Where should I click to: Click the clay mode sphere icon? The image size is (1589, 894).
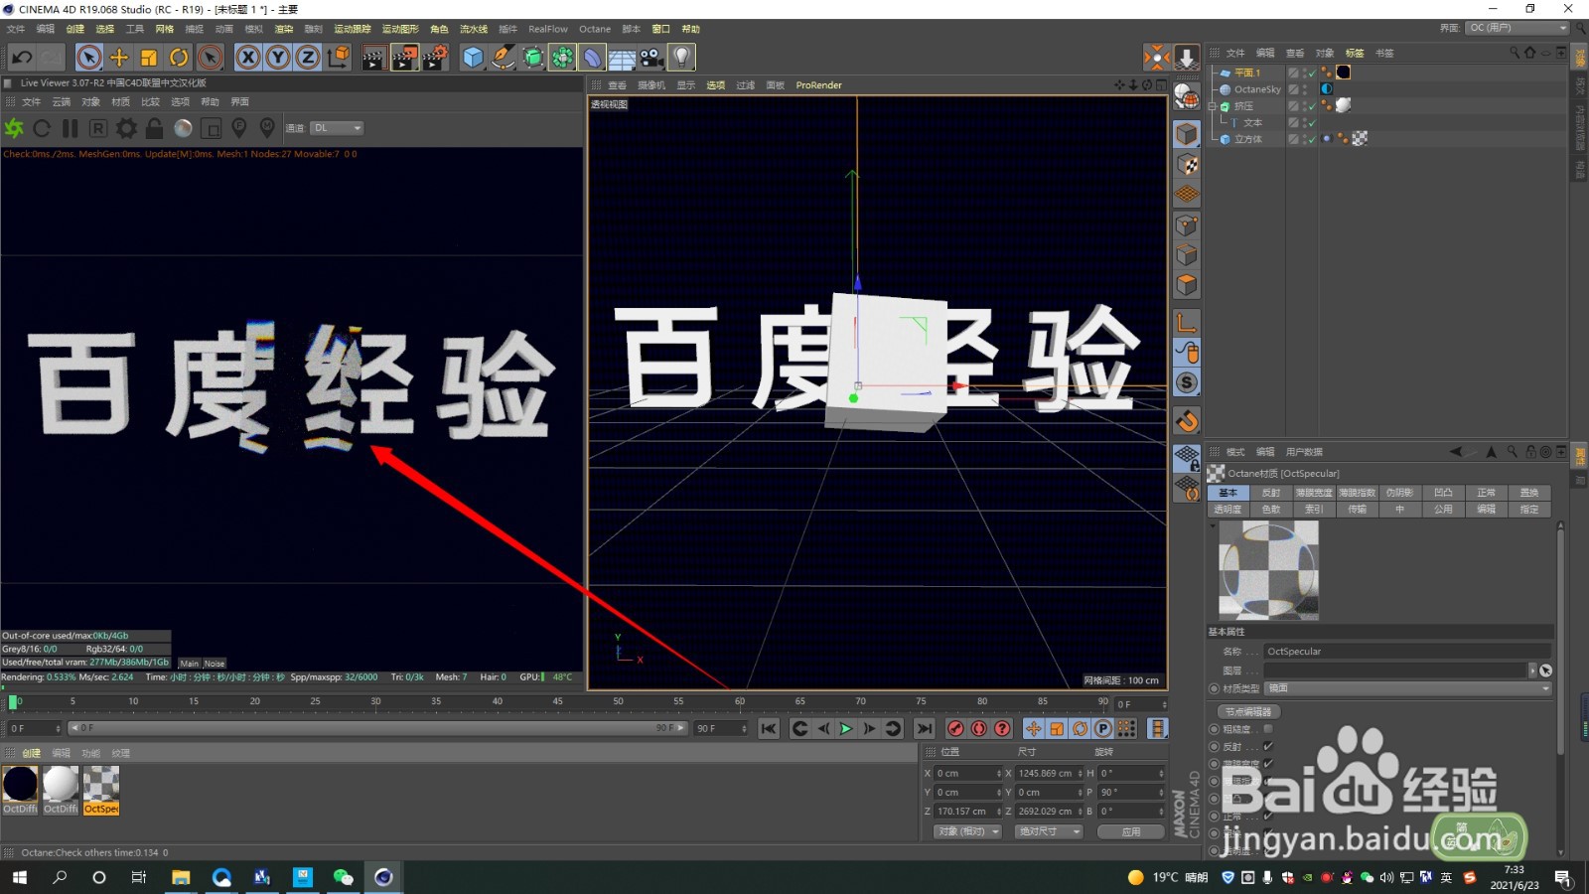[x=183, y=128]
